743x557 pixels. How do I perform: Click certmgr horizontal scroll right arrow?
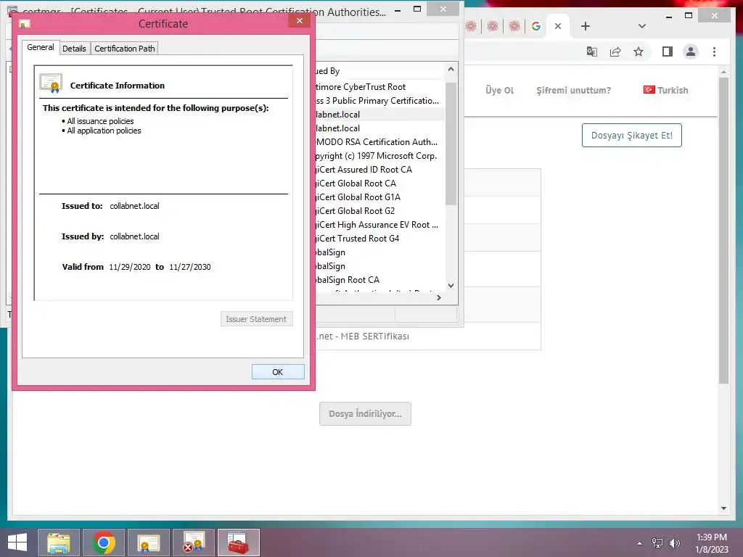tap(439, 297)
